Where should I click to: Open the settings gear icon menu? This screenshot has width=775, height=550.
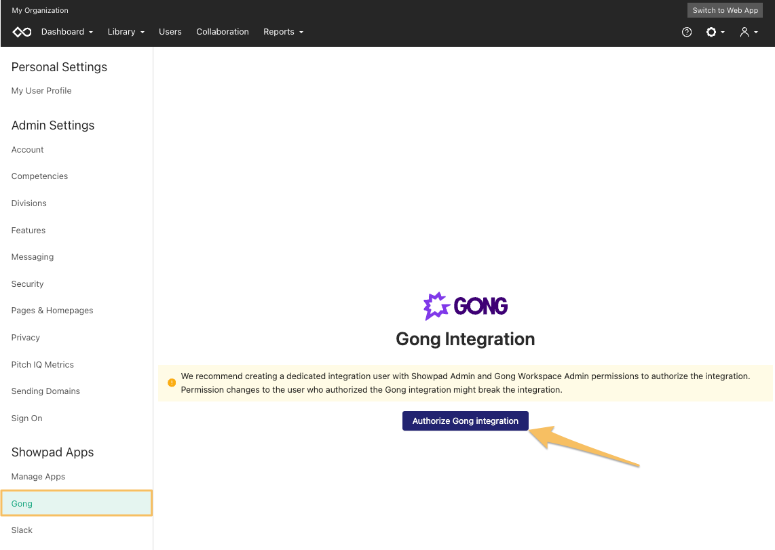point(715,32)
